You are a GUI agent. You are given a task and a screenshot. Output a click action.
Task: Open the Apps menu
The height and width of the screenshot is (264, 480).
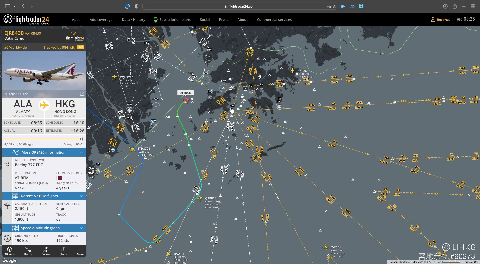[x=76, y=20]
